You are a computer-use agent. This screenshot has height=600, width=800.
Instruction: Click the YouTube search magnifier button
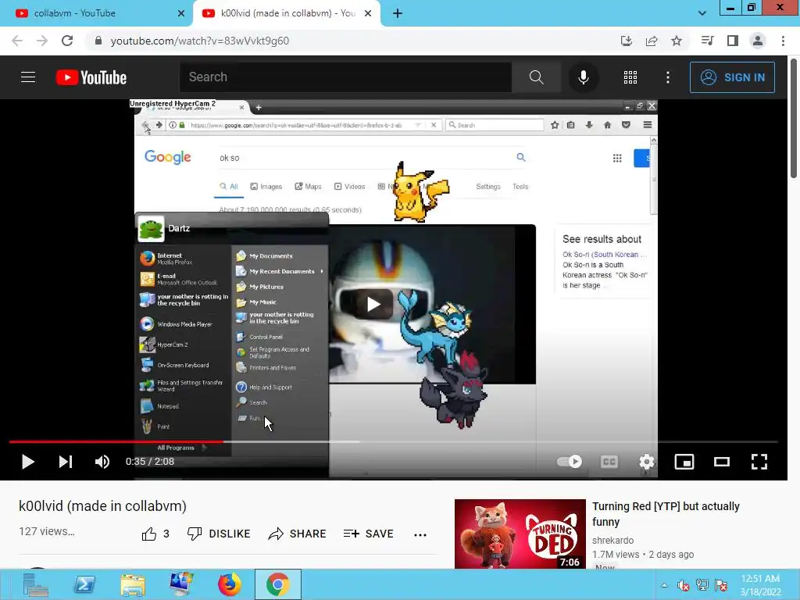pos(536,77)
